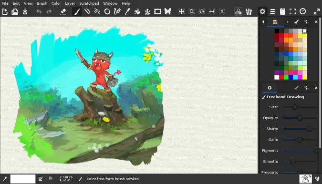Image resolution: width=322 pixels, height=184 pixels.
Task: Redo the undone stroke
Action: [x=49, y=12]
